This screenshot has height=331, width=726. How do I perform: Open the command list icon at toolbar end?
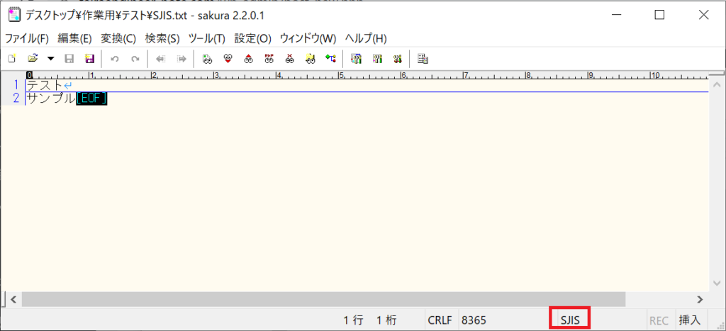(x=423, y=59)
